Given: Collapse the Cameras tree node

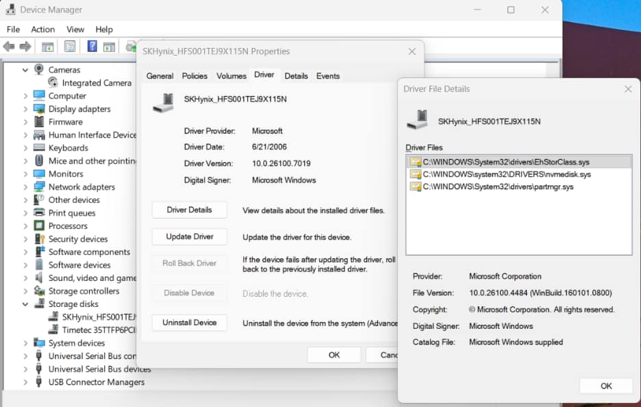Looking at the screenshot, I should point(25,70).
